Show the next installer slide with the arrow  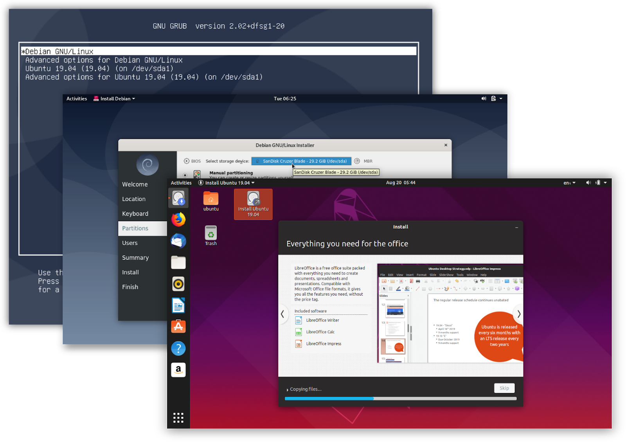point(519,314)
